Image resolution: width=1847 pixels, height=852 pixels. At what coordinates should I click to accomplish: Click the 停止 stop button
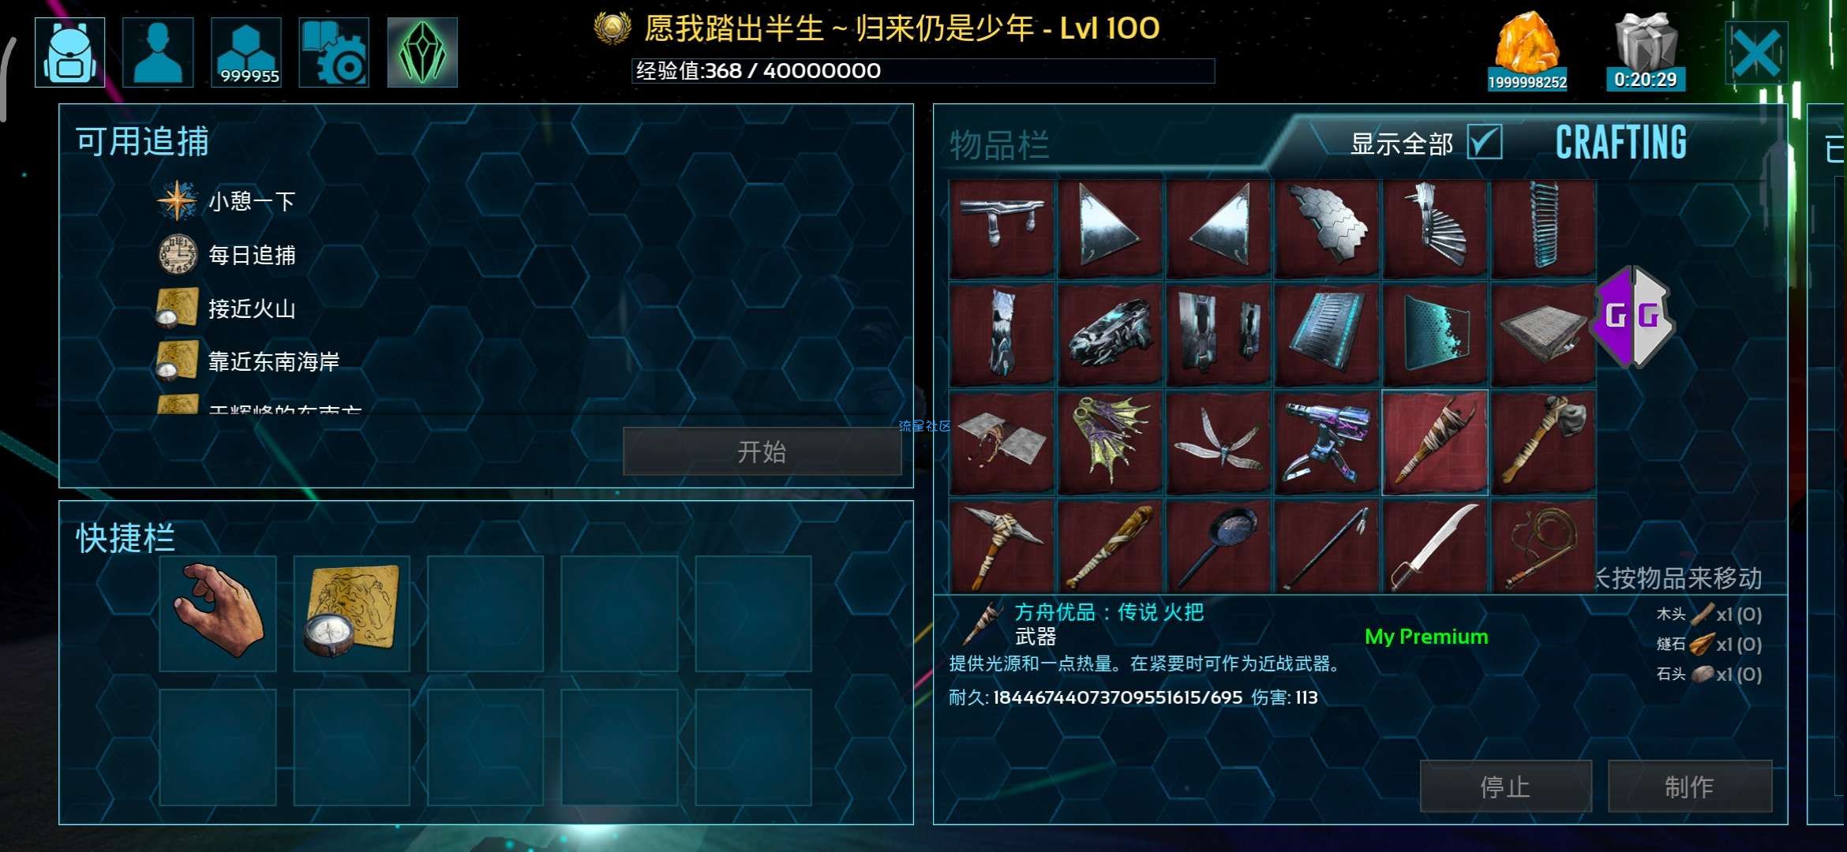pos(1505,787)
